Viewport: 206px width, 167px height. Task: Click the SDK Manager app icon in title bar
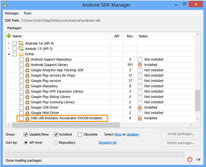coord(5,5)
